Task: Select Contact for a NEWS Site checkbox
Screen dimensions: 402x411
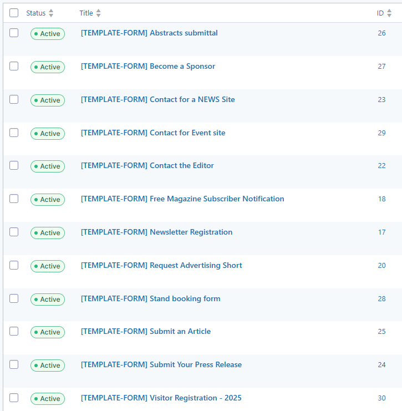Action: 14,100
